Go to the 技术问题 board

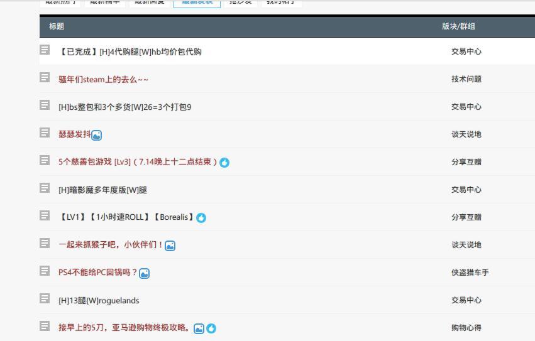[x=466, y=79]
